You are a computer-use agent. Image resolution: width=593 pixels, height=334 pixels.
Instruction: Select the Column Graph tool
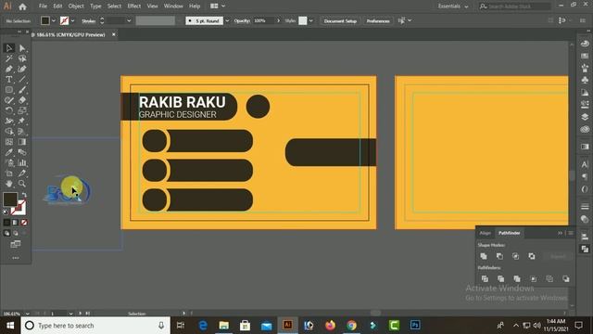22,163
